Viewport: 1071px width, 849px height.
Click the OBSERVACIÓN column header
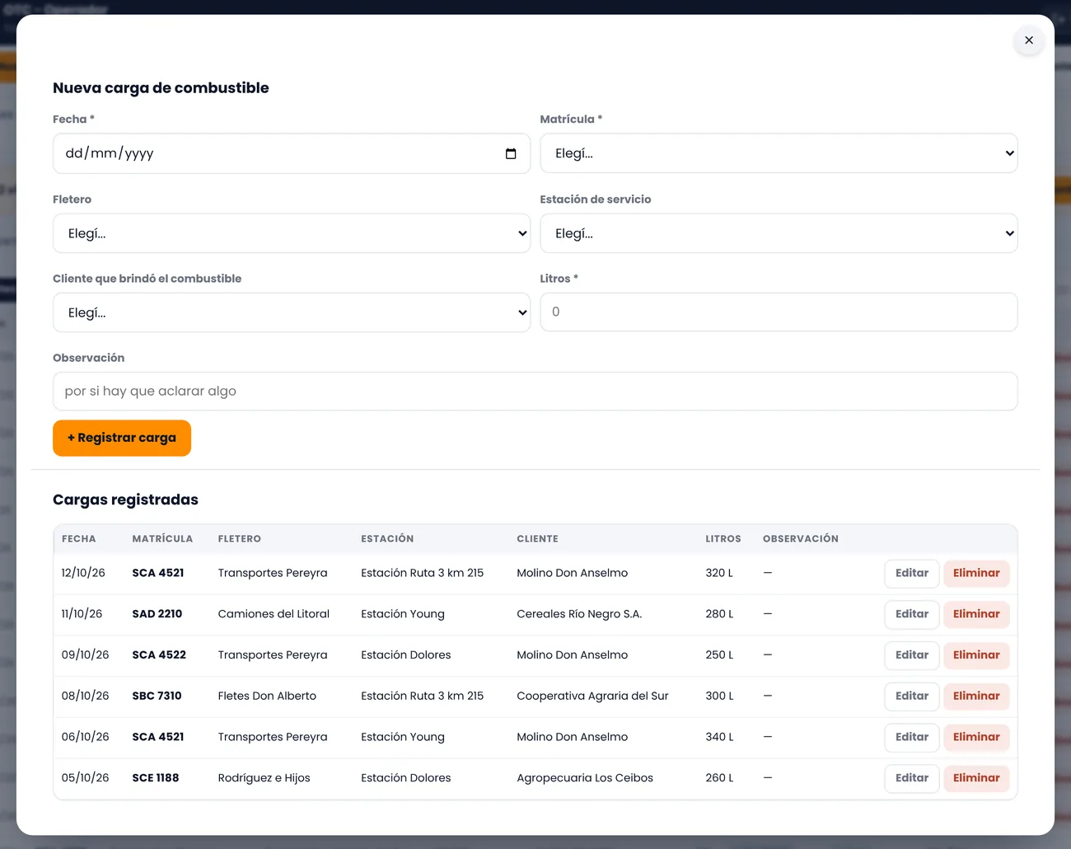(801, 539)
